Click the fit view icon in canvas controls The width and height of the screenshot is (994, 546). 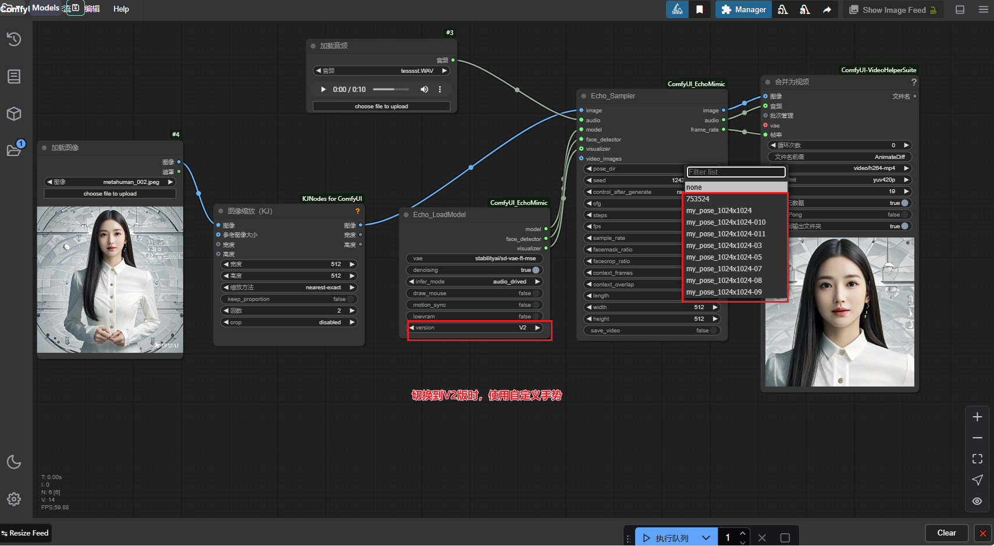click(977, 459)
